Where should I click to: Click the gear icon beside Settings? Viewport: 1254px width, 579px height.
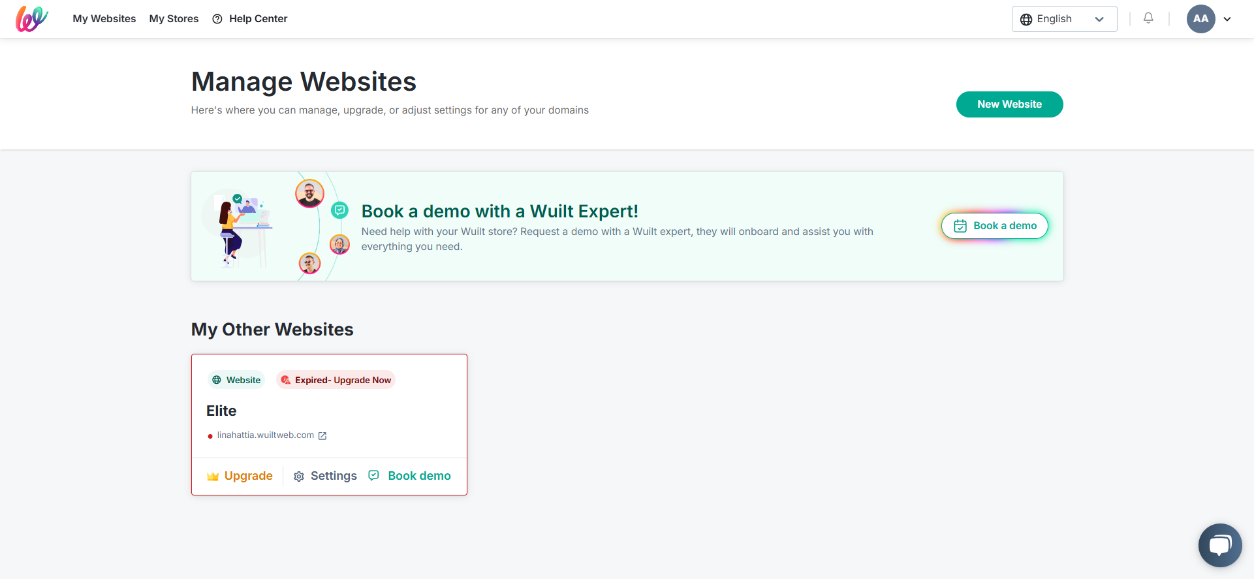(299, 477)
